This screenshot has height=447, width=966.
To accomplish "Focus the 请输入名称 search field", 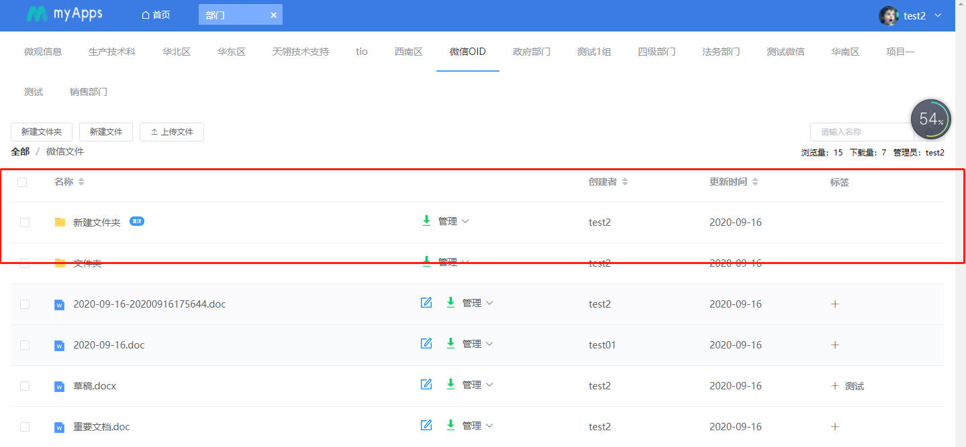I will pyautogui.click(x=861, y=132).
